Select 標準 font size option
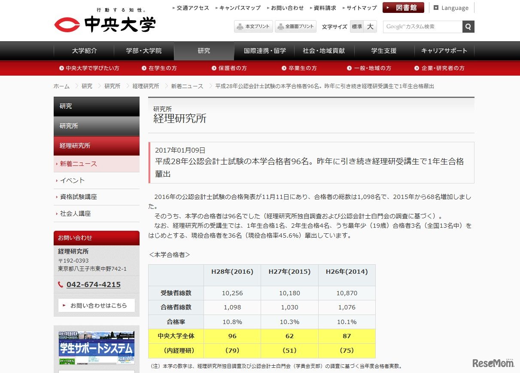Image resolution: width=520 pixels, height=373 pixels. (x=357, y=27)
